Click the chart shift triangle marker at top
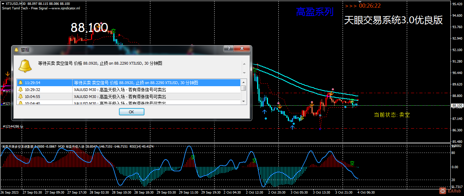This screenshot has height=196, width=464. point(360,1)
